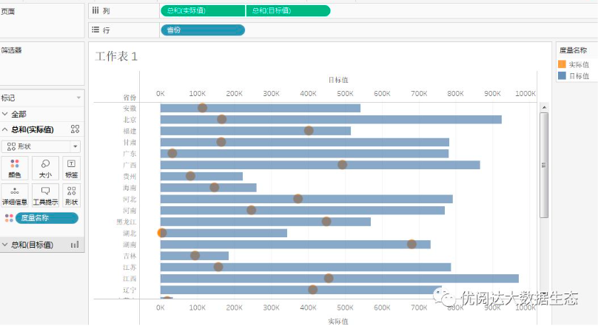Click the 省份 pill on rows shelf
This screenshot has height=326, width=598.
point(202,30)
